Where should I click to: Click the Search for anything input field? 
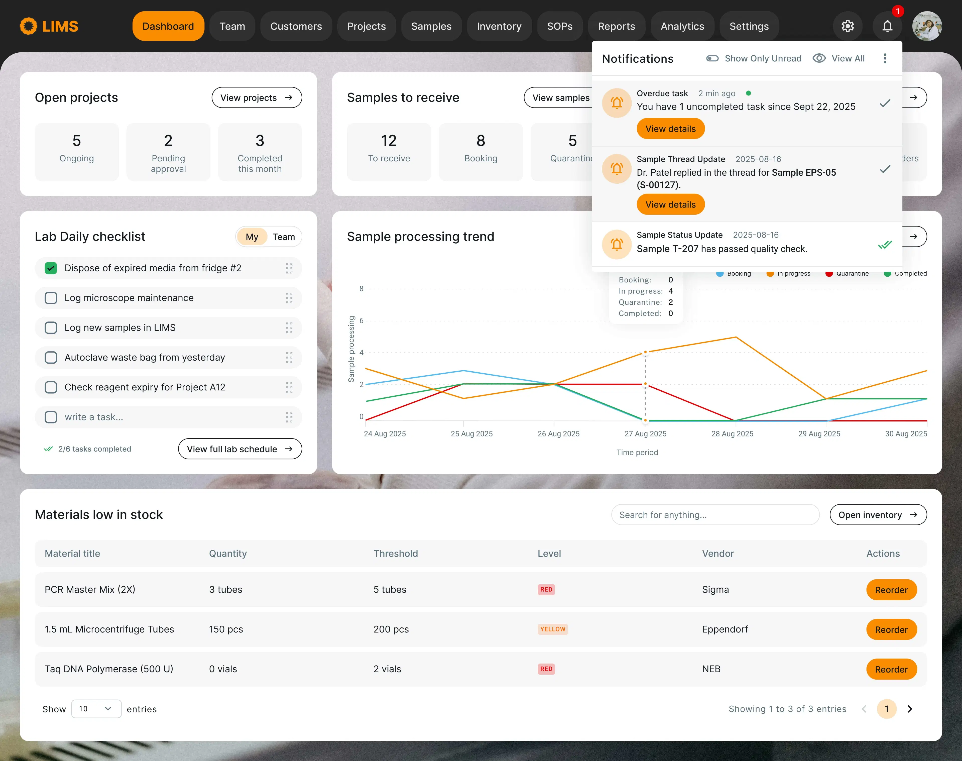pos(715,515)
